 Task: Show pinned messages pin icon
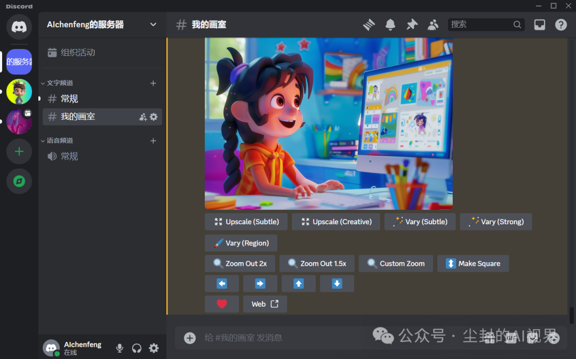(x=412, y=25)
